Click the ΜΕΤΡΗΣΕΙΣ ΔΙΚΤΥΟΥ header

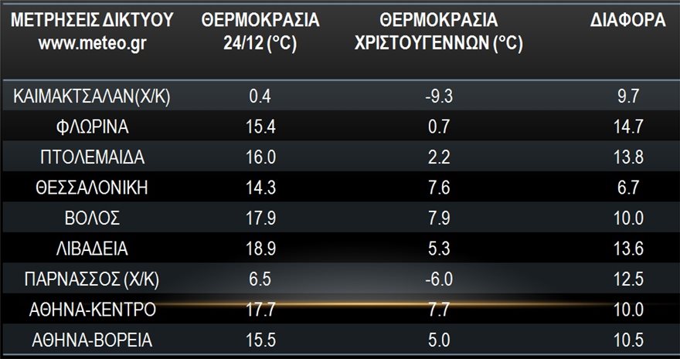[93, 19]
